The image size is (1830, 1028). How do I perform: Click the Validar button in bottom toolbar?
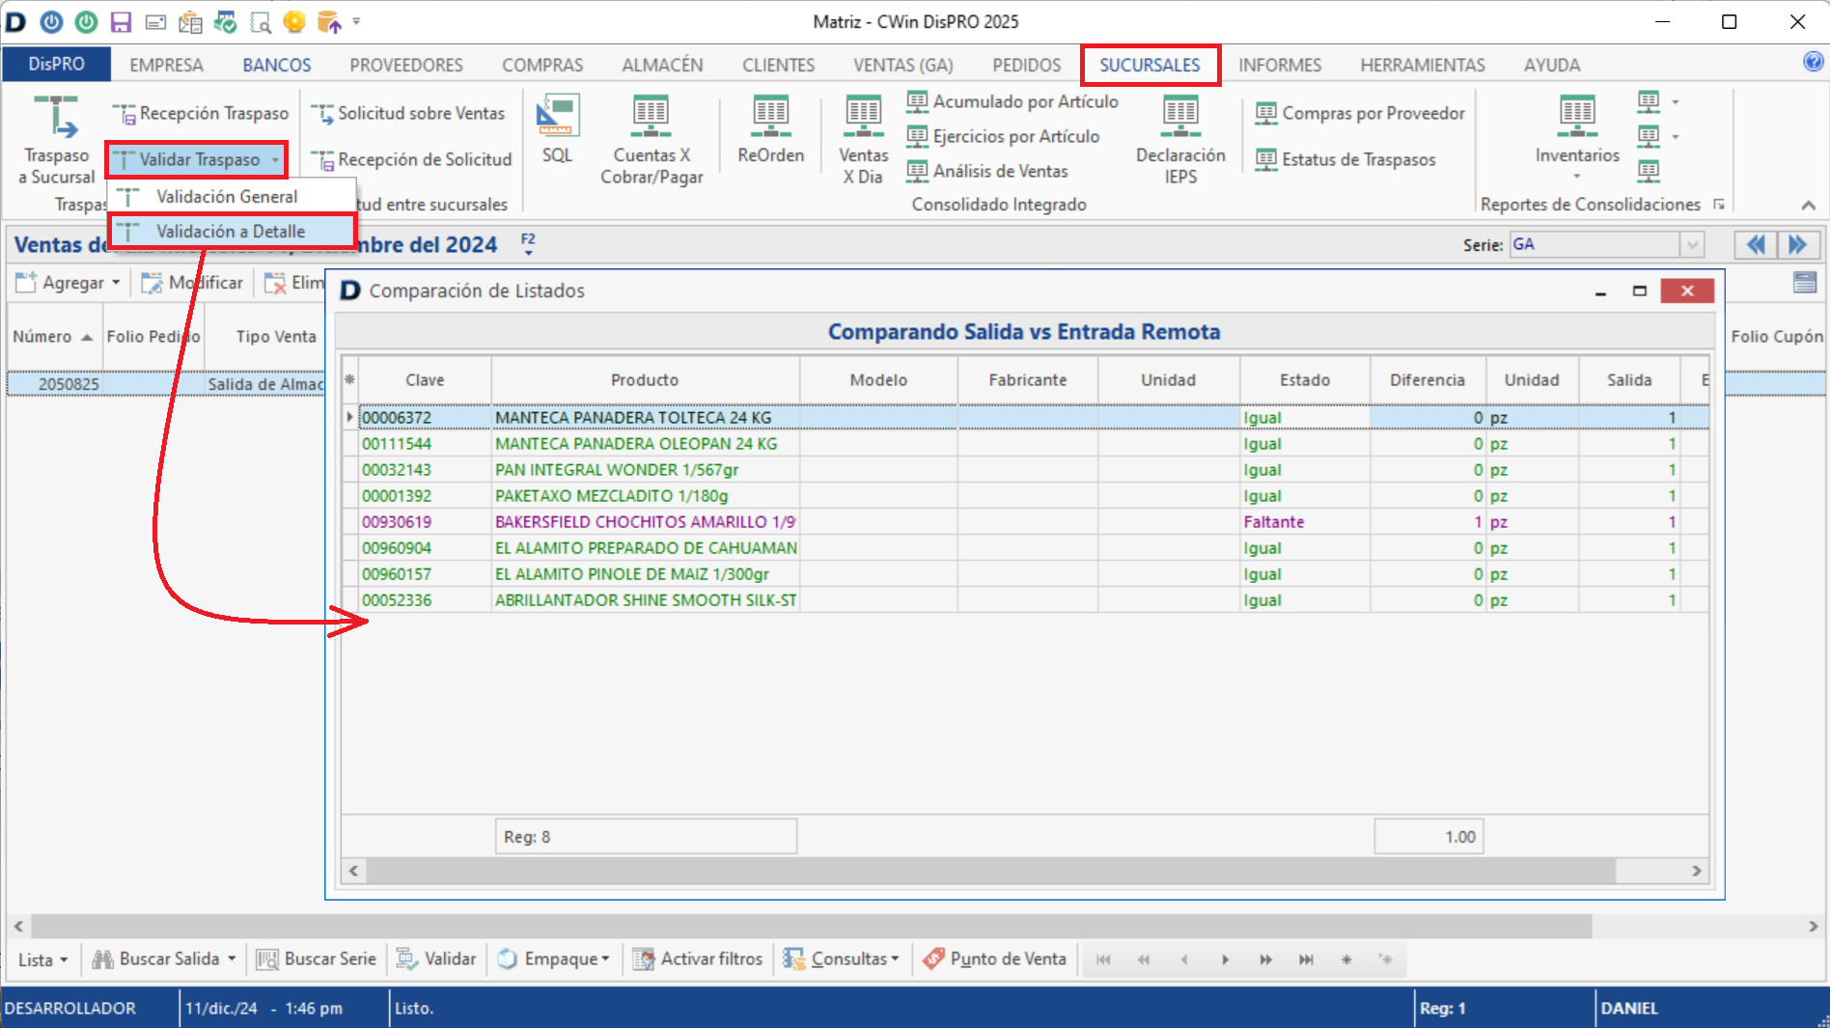pyautogui.click(x=436, y=959)
